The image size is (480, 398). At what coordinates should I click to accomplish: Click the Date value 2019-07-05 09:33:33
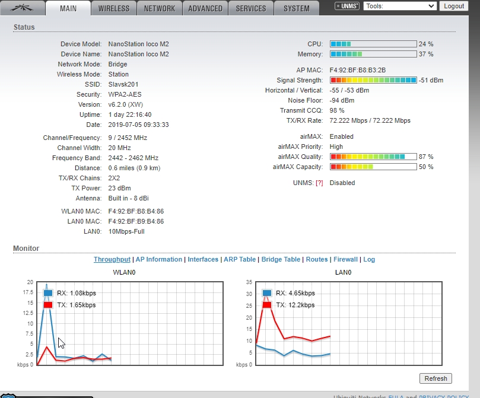pyautogui.click(x=138, y=125)
